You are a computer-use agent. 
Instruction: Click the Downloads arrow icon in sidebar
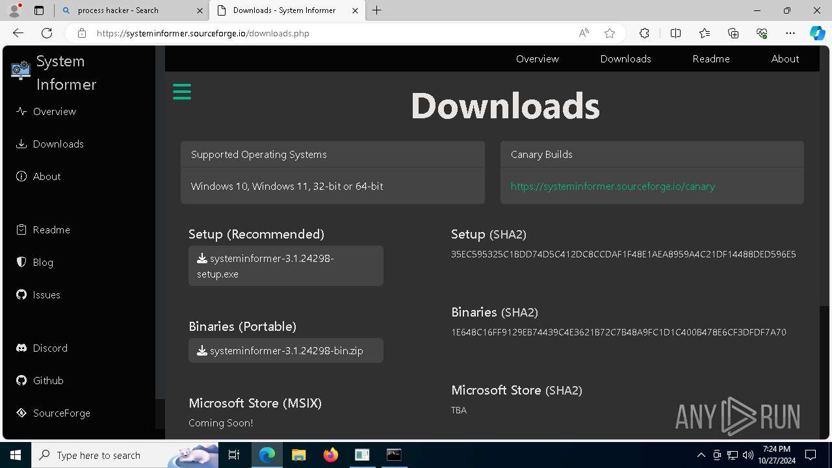(x=21, y=144)
